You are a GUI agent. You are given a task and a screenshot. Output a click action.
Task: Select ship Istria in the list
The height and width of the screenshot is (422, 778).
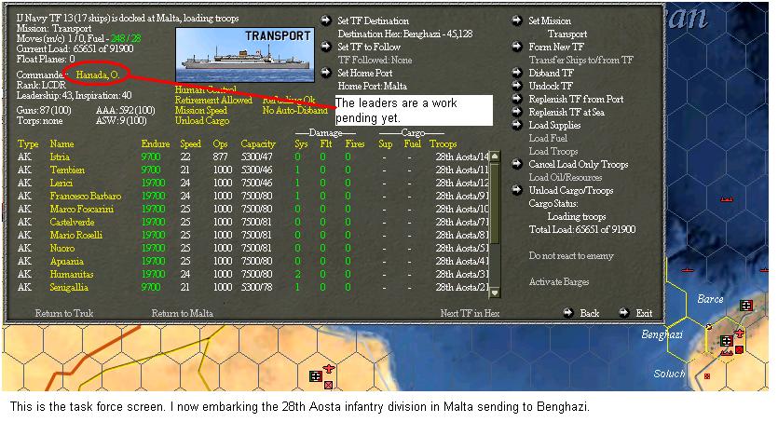(x=60, y=157)
